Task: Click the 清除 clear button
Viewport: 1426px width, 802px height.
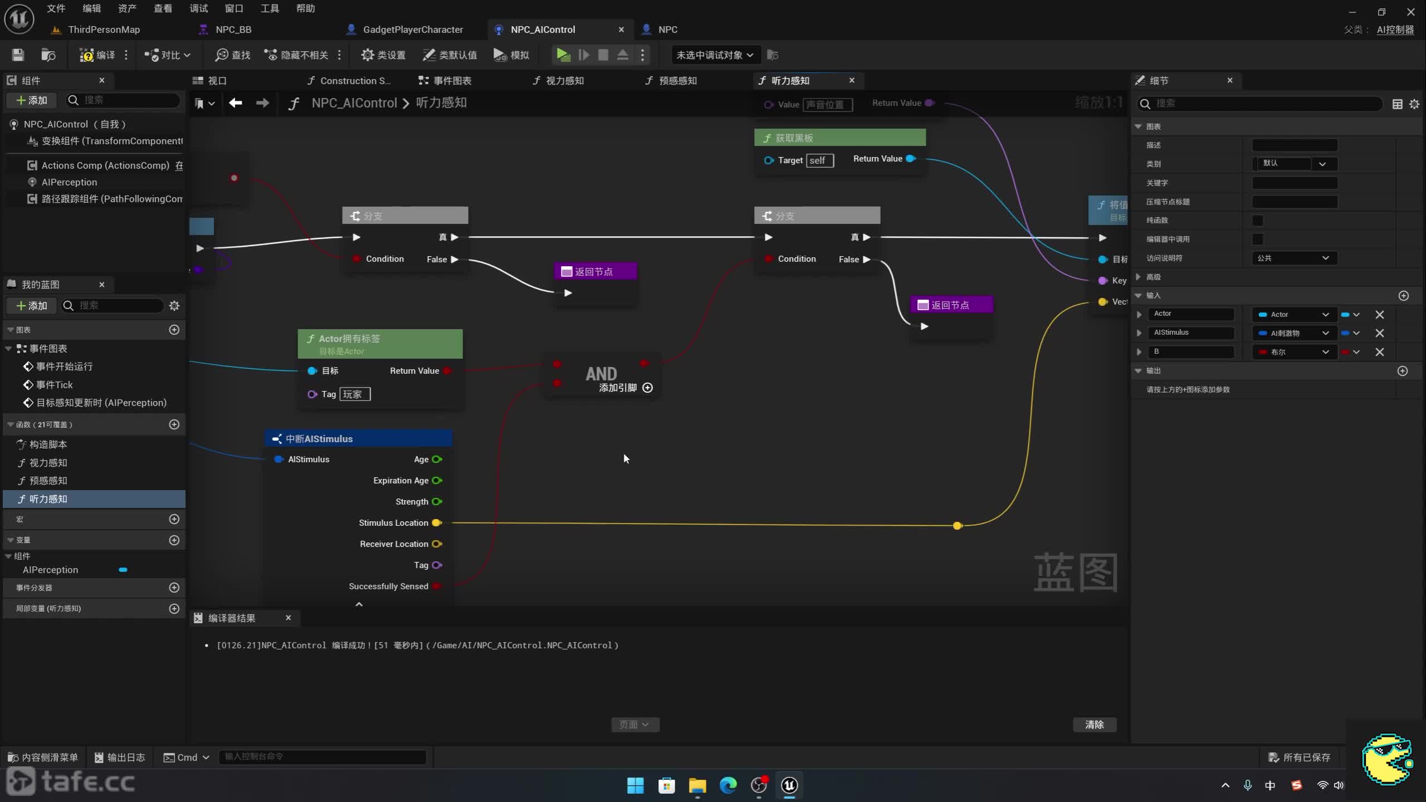Action: [1095, 725]
